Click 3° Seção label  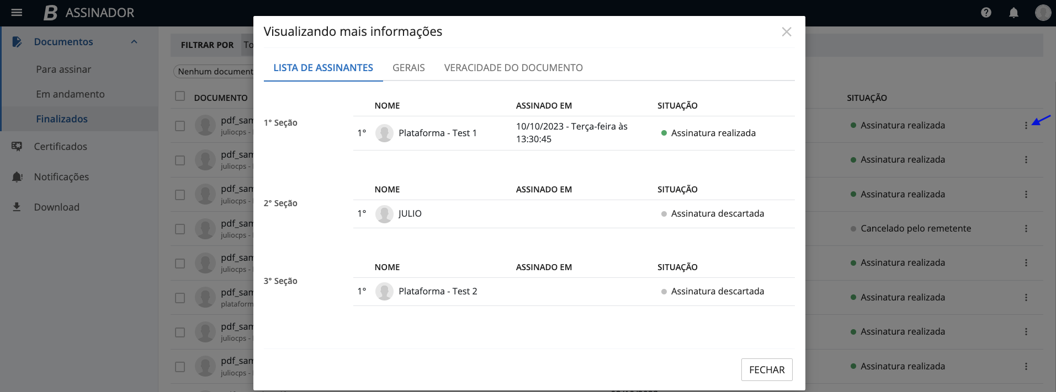tap(280, 281)
